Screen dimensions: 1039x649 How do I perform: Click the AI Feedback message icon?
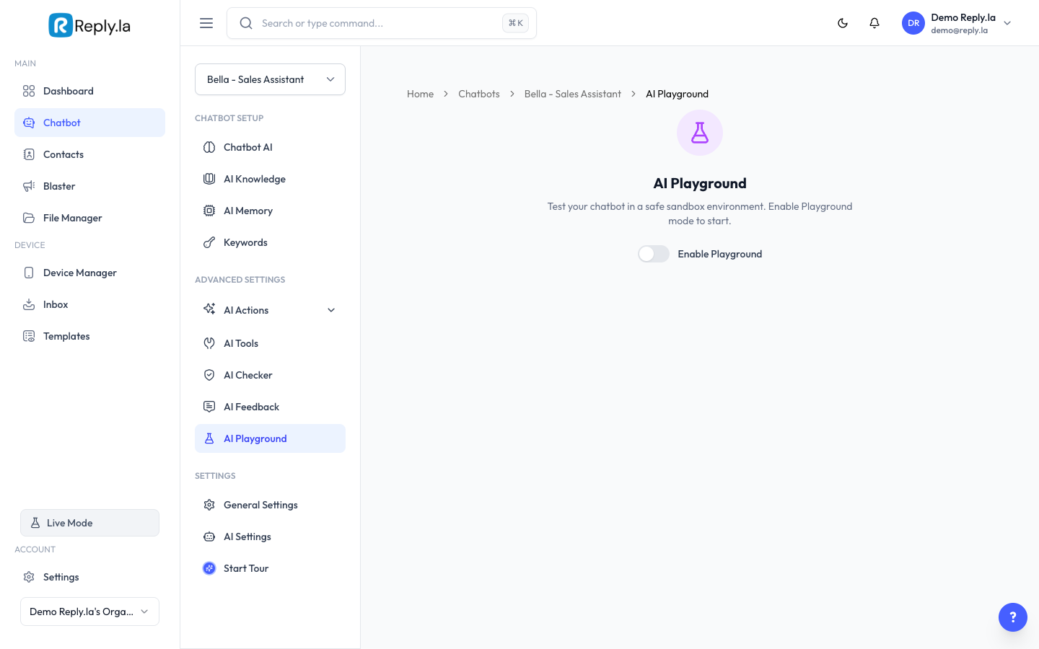point(209,407)
